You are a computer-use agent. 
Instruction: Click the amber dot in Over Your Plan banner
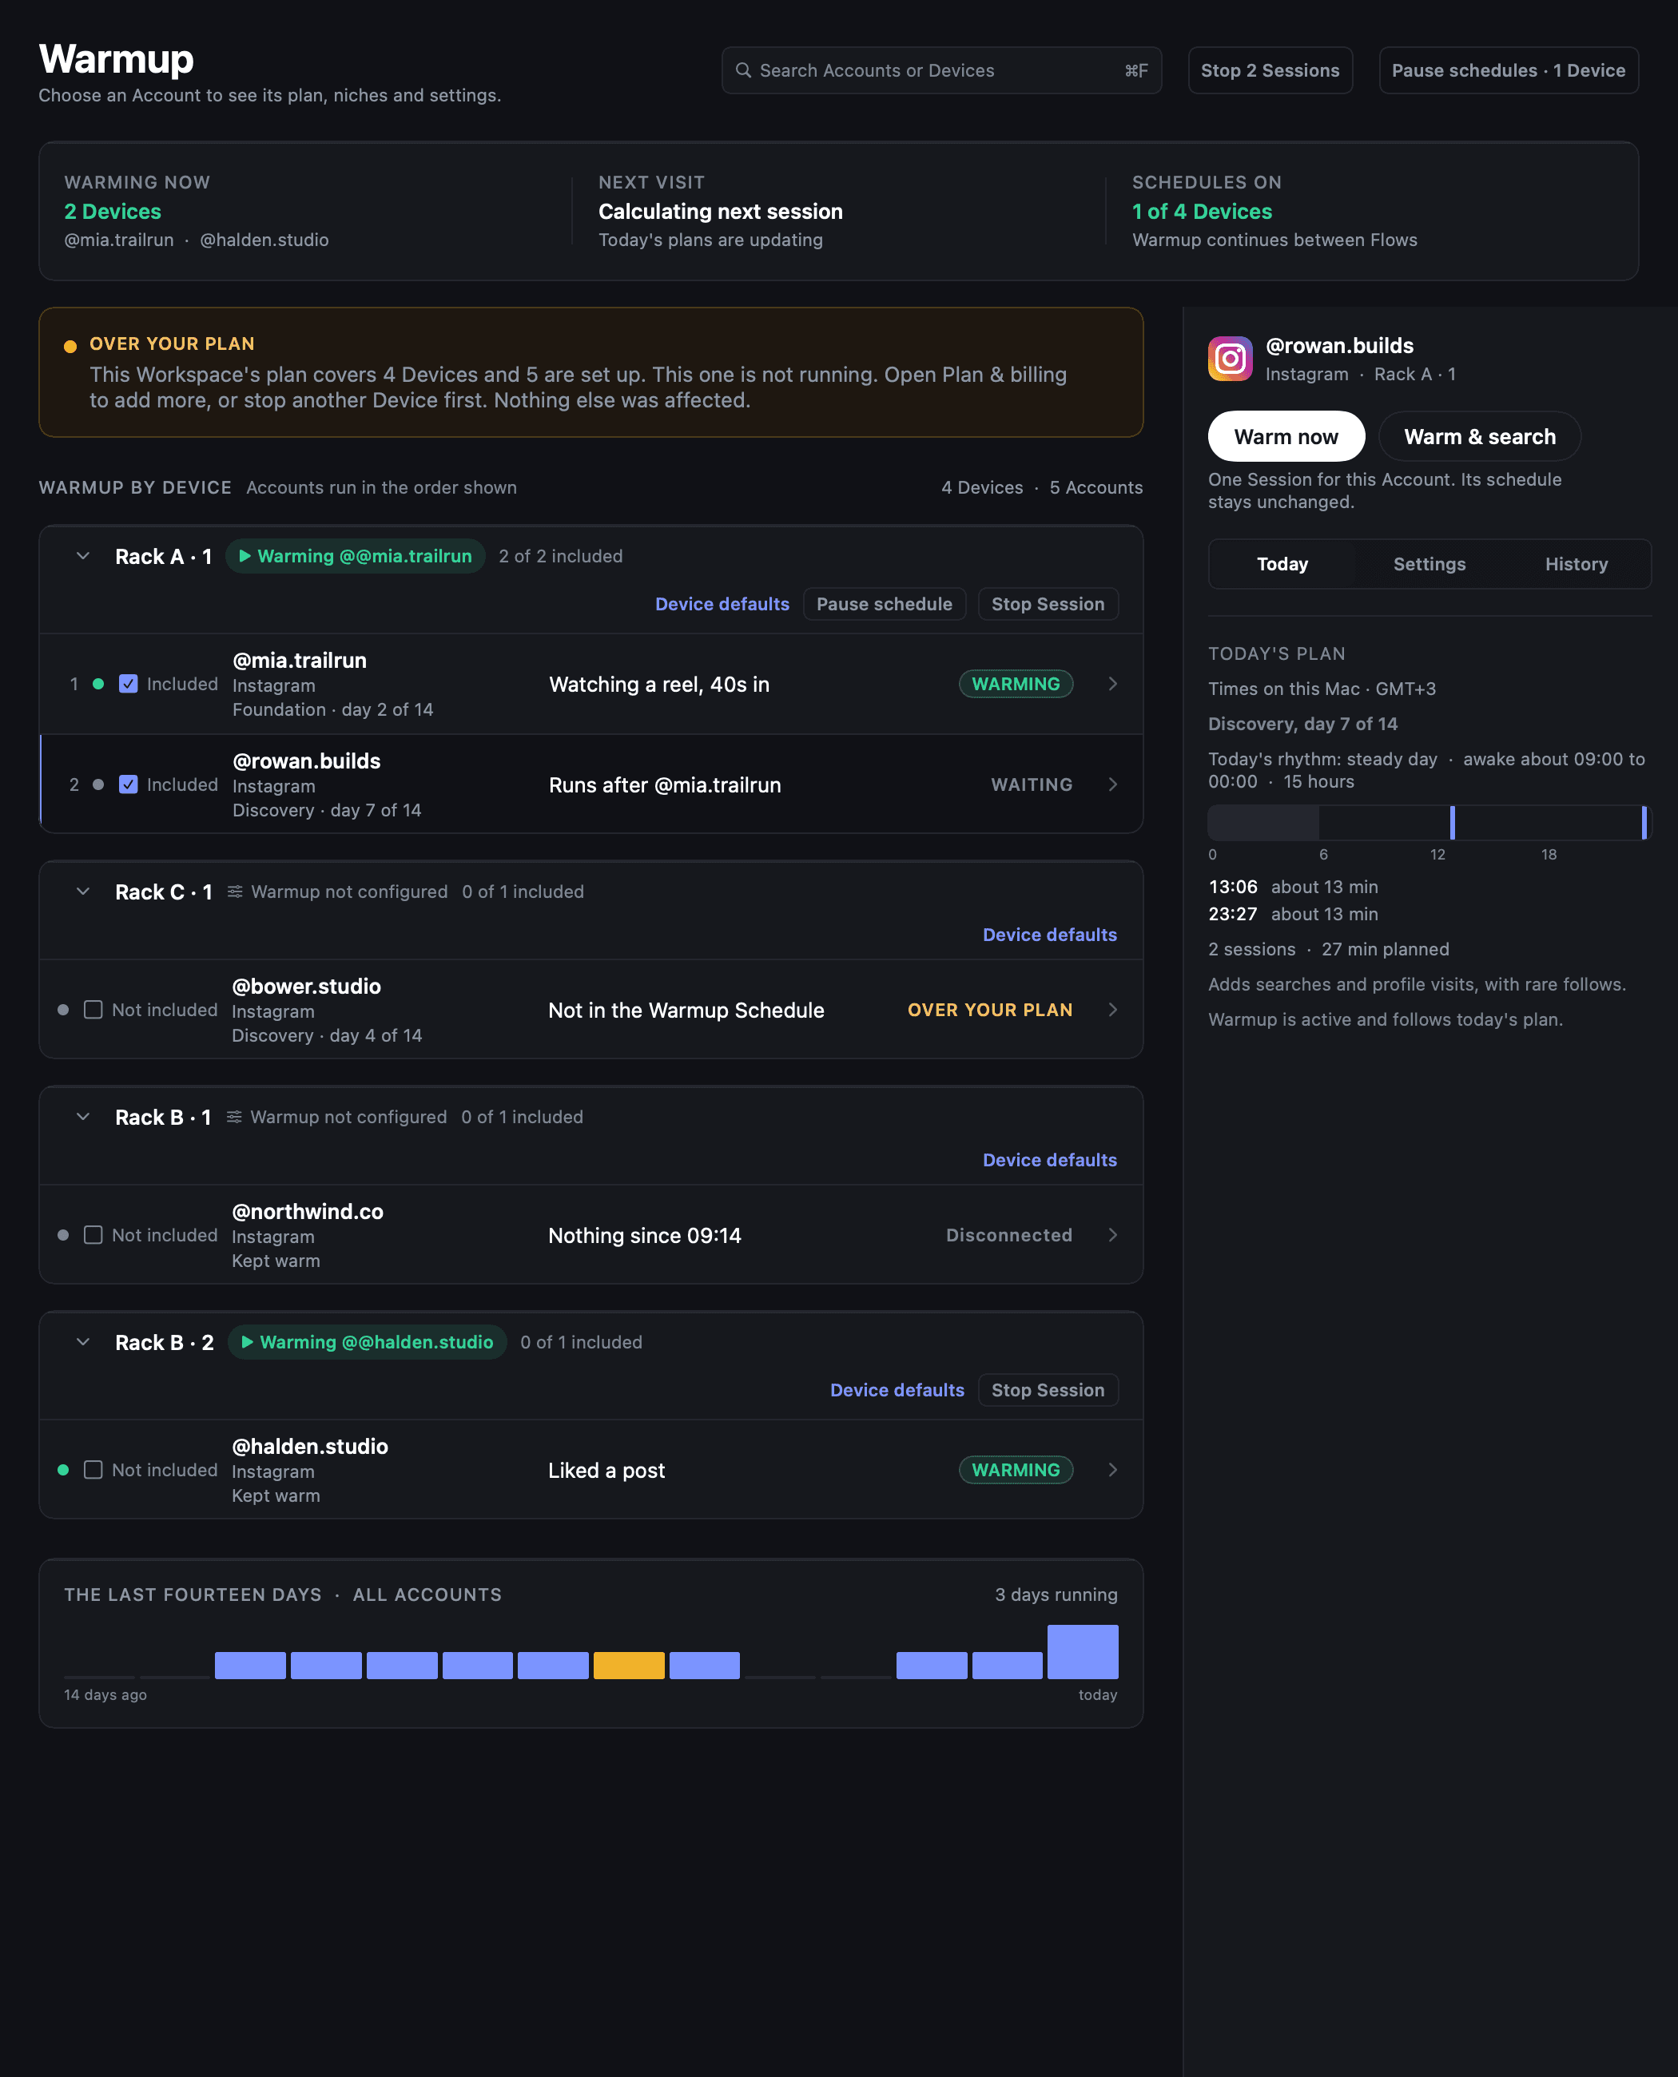tap(70, 346)
